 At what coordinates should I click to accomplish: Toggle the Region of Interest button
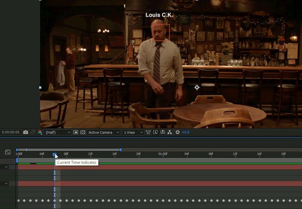(x=76, y=132)
